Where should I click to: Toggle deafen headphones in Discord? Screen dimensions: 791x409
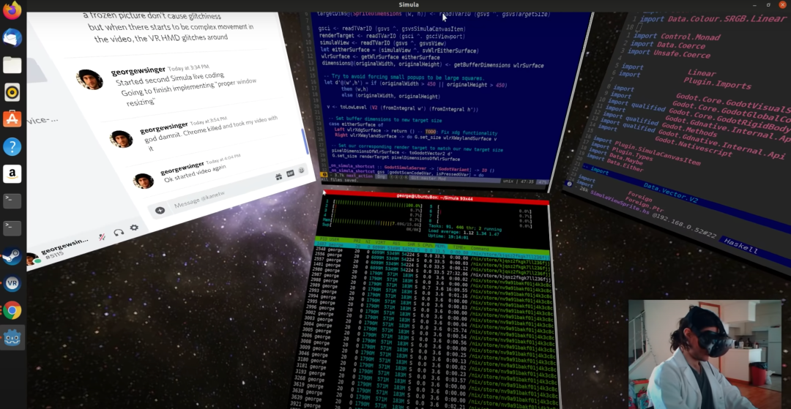click(119, 232)
